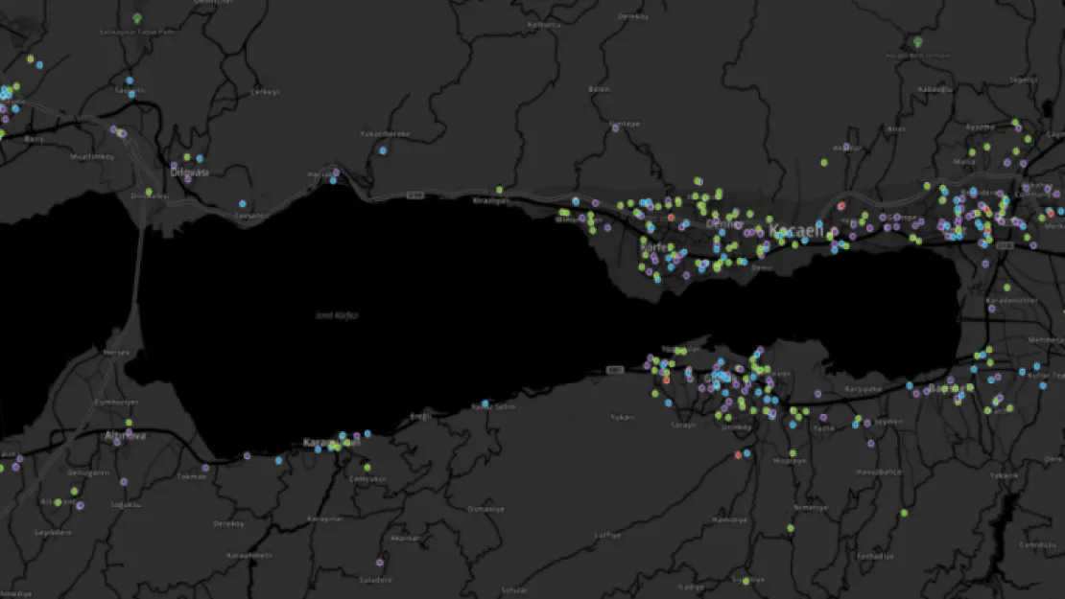Select the Karapınar label

(x=325, y=518)
